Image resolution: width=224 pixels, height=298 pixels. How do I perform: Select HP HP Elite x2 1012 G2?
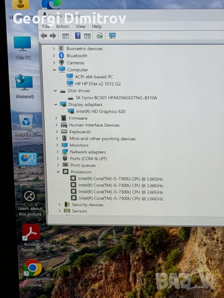click(98, 84)
